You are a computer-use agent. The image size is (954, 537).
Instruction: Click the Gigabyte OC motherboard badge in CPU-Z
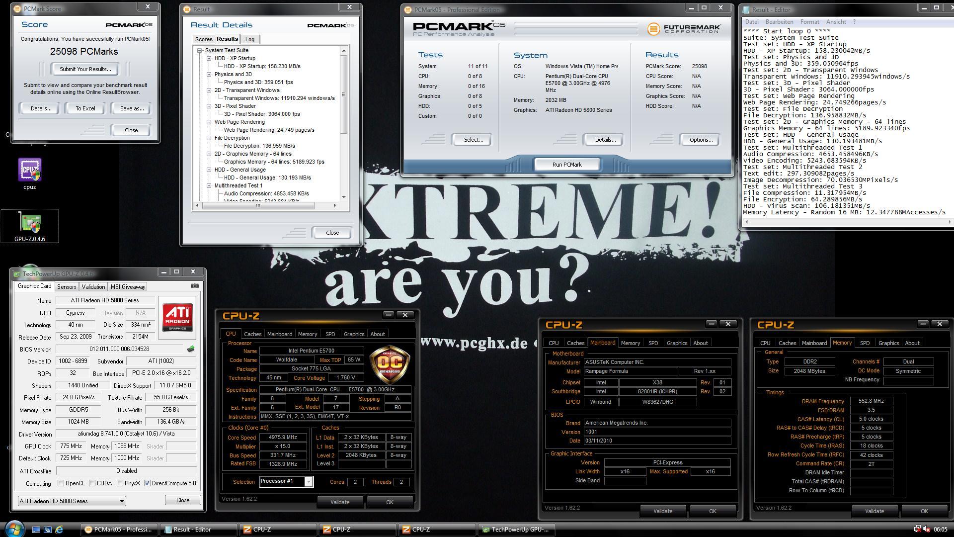[391, 364]
